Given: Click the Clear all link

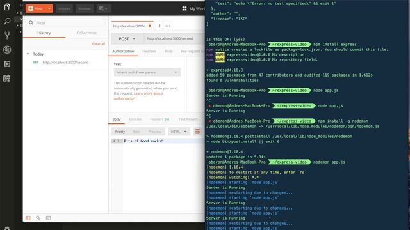Looking at the screenshot, I should [98, 44].
